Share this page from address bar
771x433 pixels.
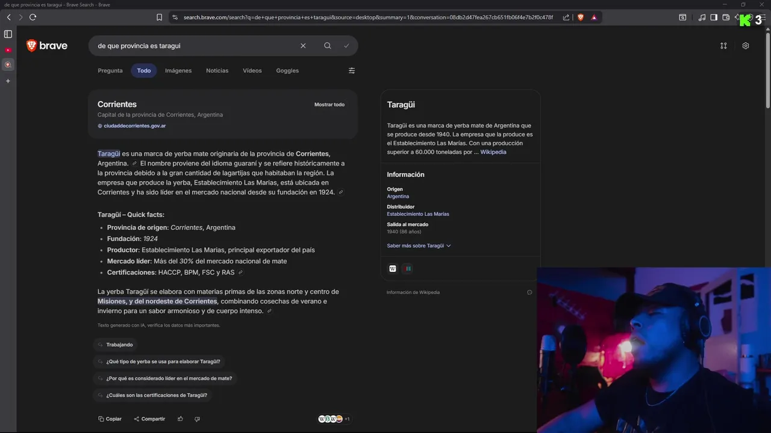[566, 17]
